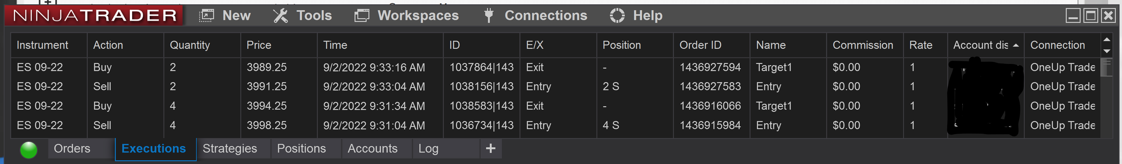Switch to the Positions tab
This screenshot has height=164, width=1122.
[x=301, y=149]
